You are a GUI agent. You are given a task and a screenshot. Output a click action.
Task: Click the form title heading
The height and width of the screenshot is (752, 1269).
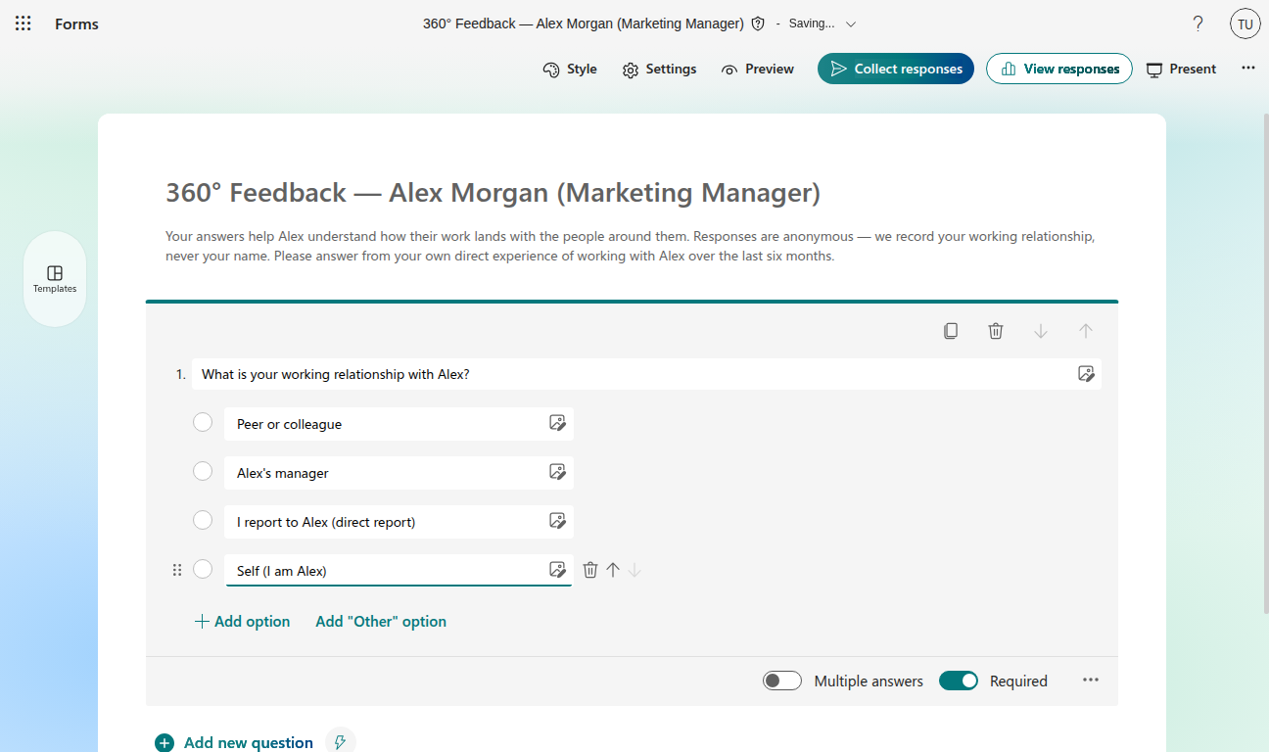[x=493, y=193]
